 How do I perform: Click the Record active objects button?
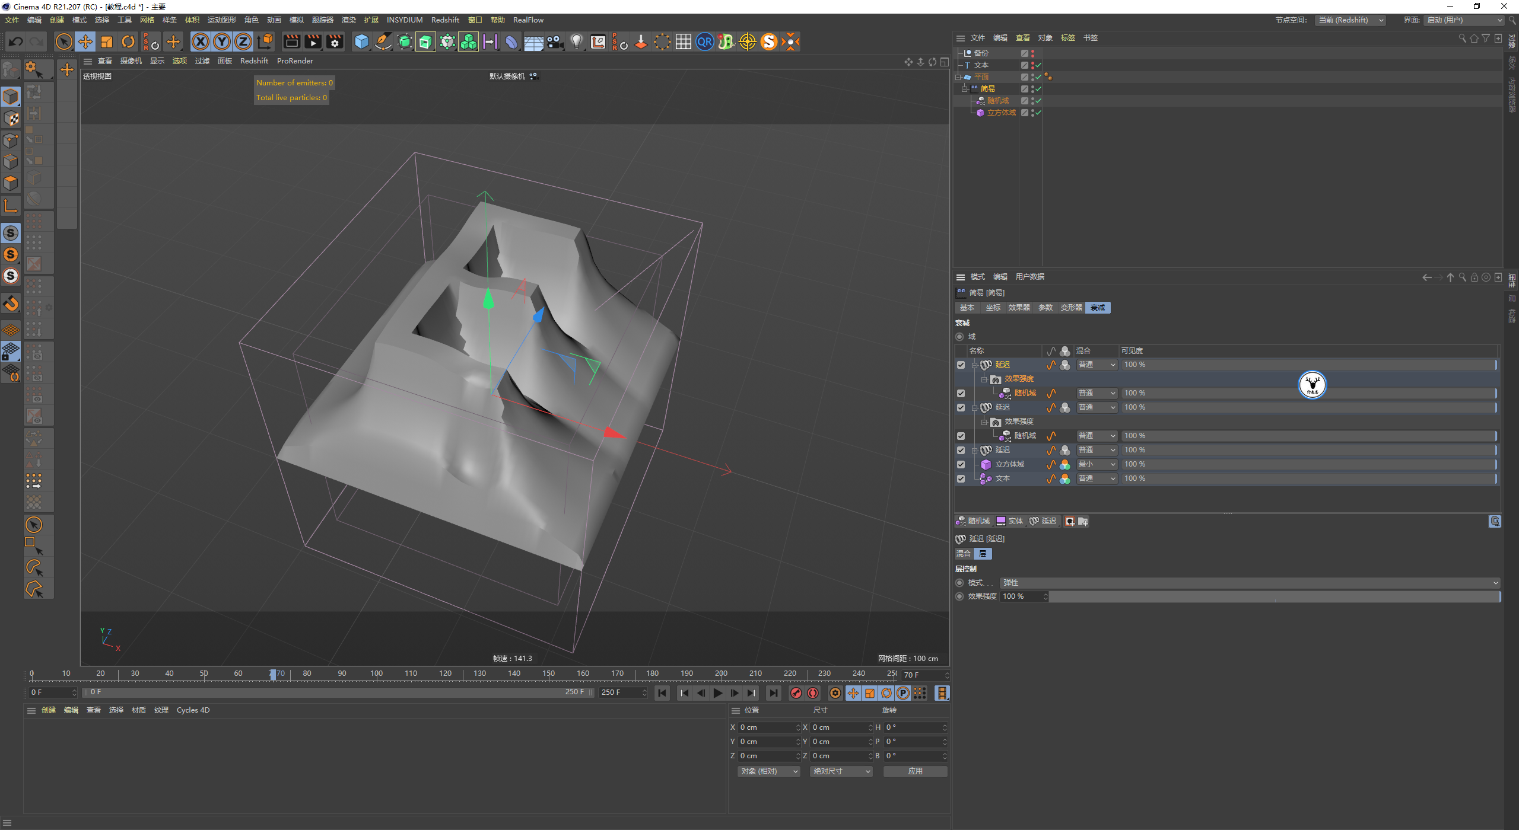coord(796,693)
